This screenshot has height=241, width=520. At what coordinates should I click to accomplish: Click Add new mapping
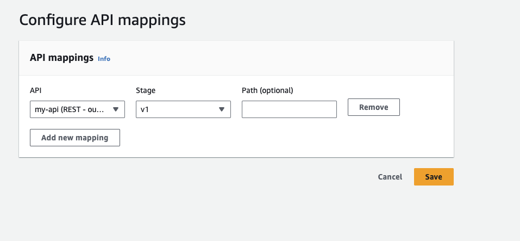click(75, 138)
